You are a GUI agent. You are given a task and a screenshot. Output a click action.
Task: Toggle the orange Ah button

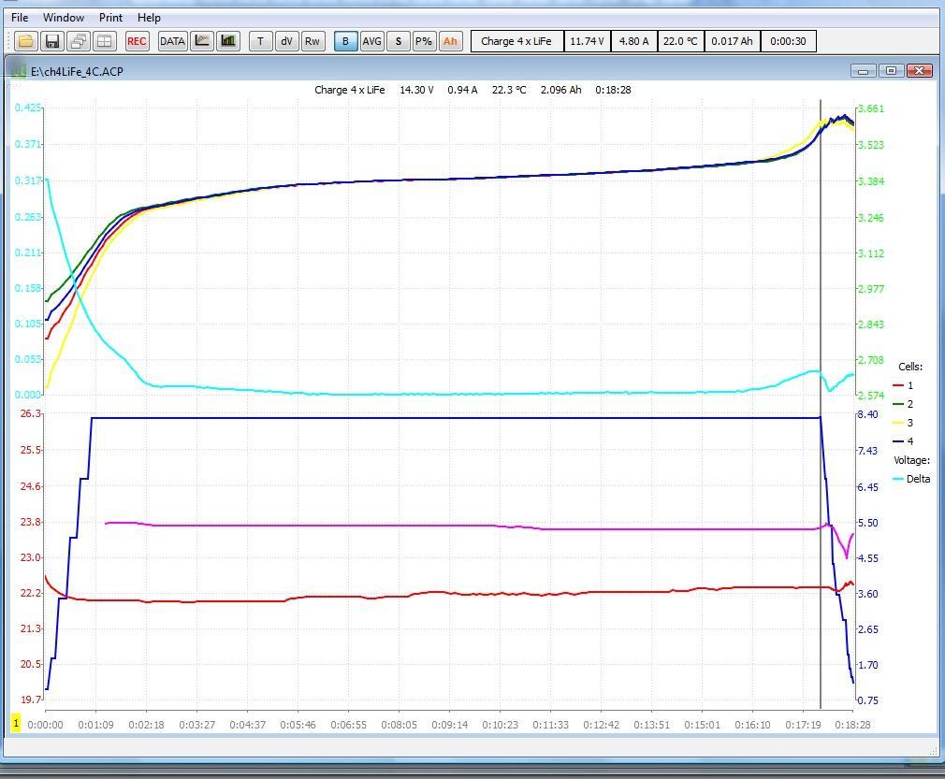click(450, 41)
